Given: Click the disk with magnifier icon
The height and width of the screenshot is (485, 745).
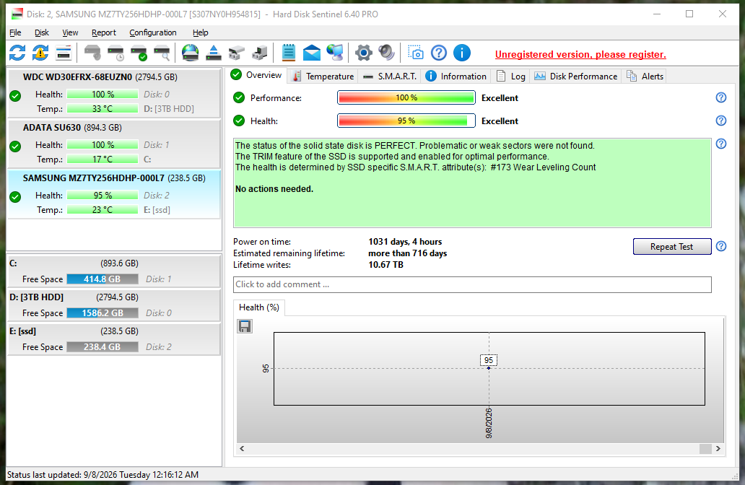Looking at the screenshot, I should tap(162, 53).
